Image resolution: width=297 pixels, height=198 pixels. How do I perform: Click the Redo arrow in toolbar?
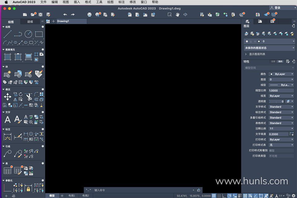click(x=73, y=15)
